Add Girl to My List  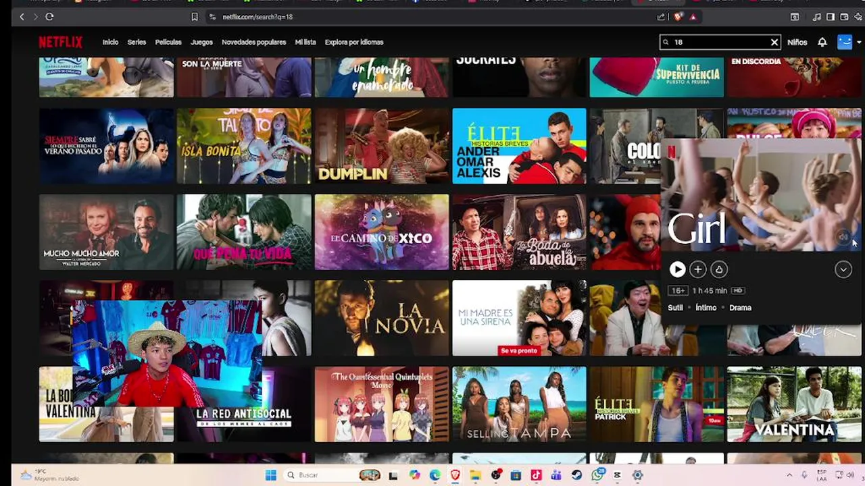pos(697,269)
